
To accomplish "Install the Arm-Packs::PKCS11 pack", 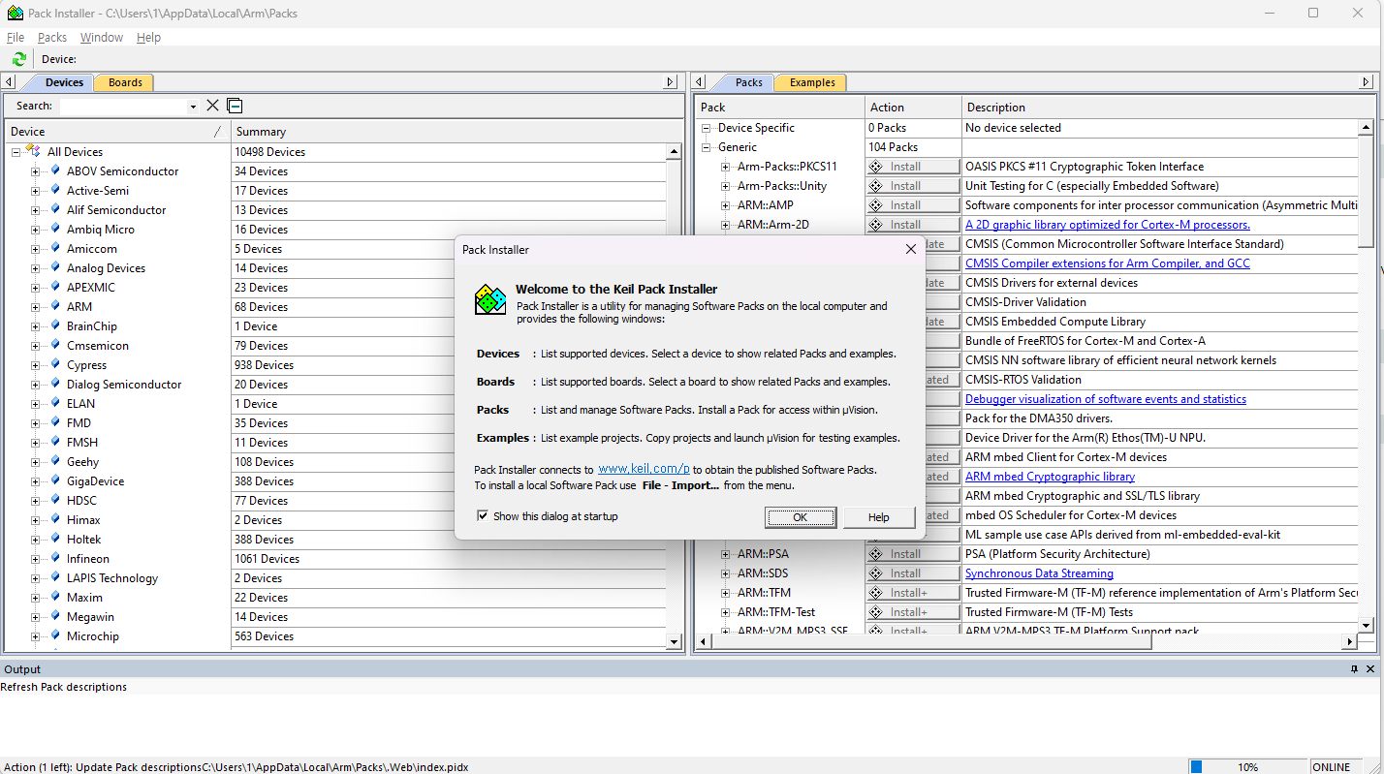I will 913,167.
